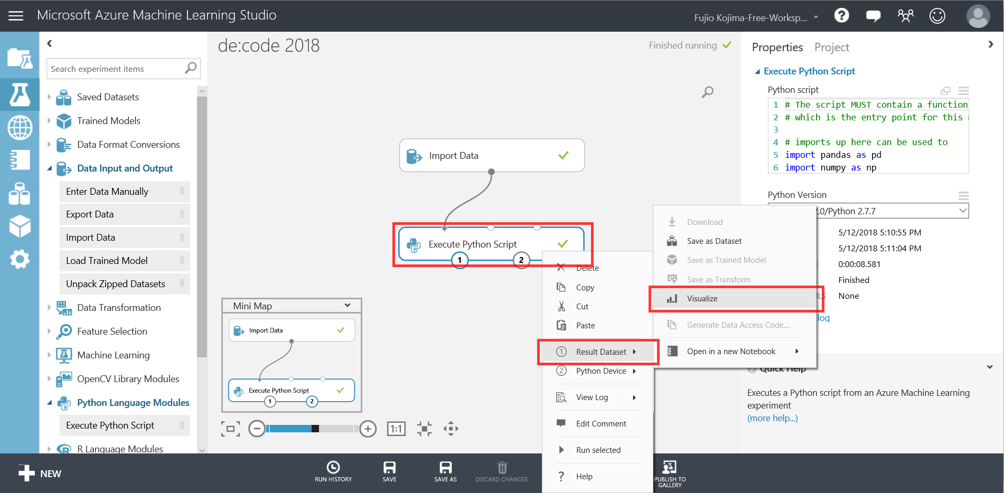Select Enter Data Manually module item
Screen dimensions: 1004x493
pos(125,191)
